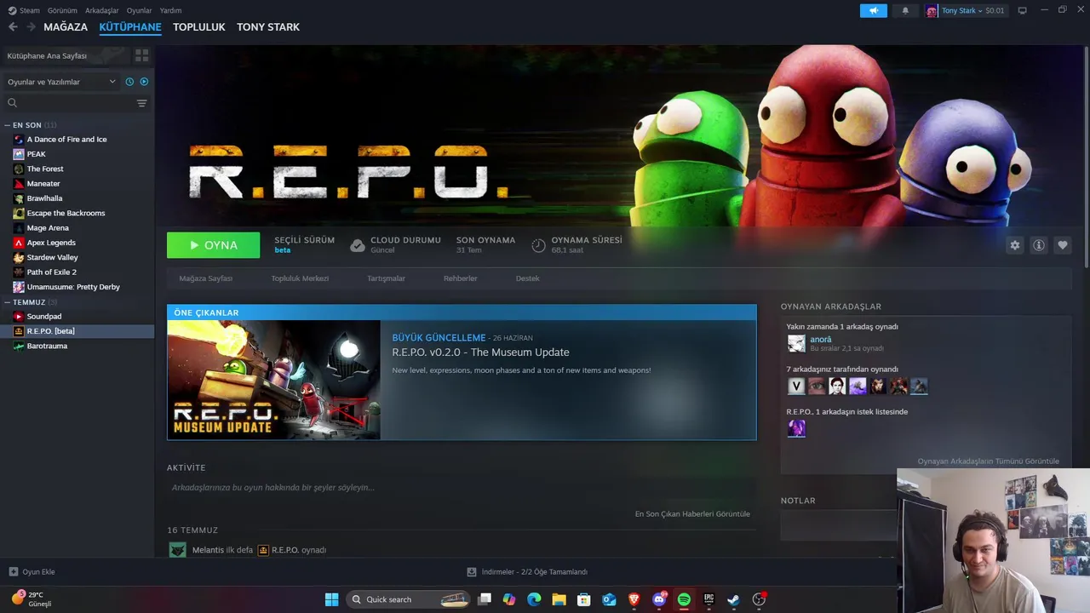Switch to Big Picture mode icon
The image size is (1090, 613).
pos(1022,10)
